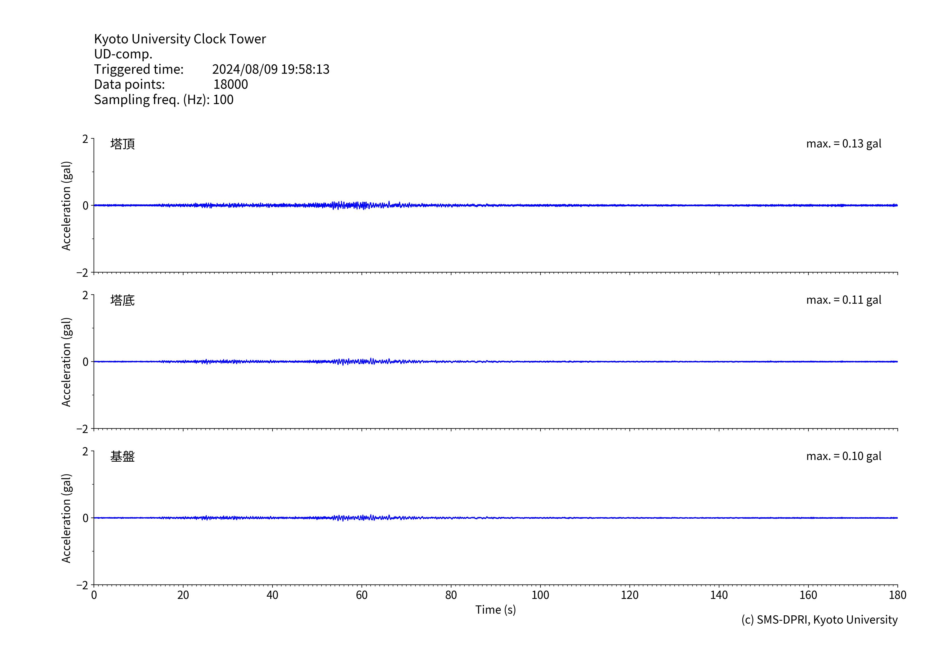Click the SMS-DPRI Kyoto University copyright text

point(819,620)
